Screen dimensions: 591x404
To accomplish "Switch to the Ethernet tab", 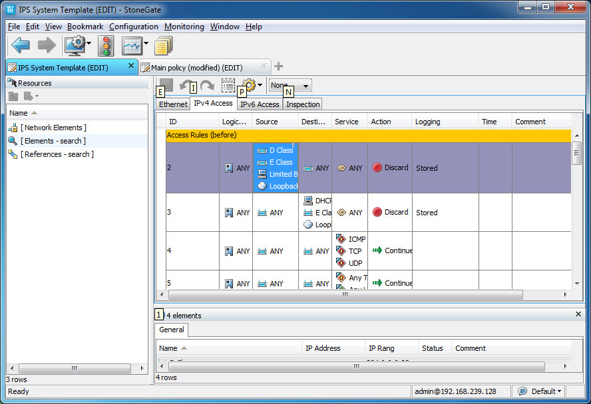I will coord(173,104).
